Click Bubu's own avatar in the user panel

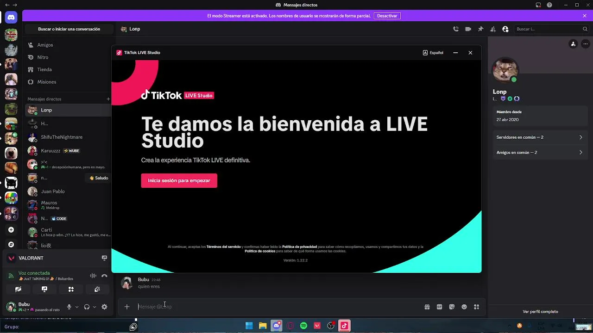pyautogui.click(x=11, y=307)
